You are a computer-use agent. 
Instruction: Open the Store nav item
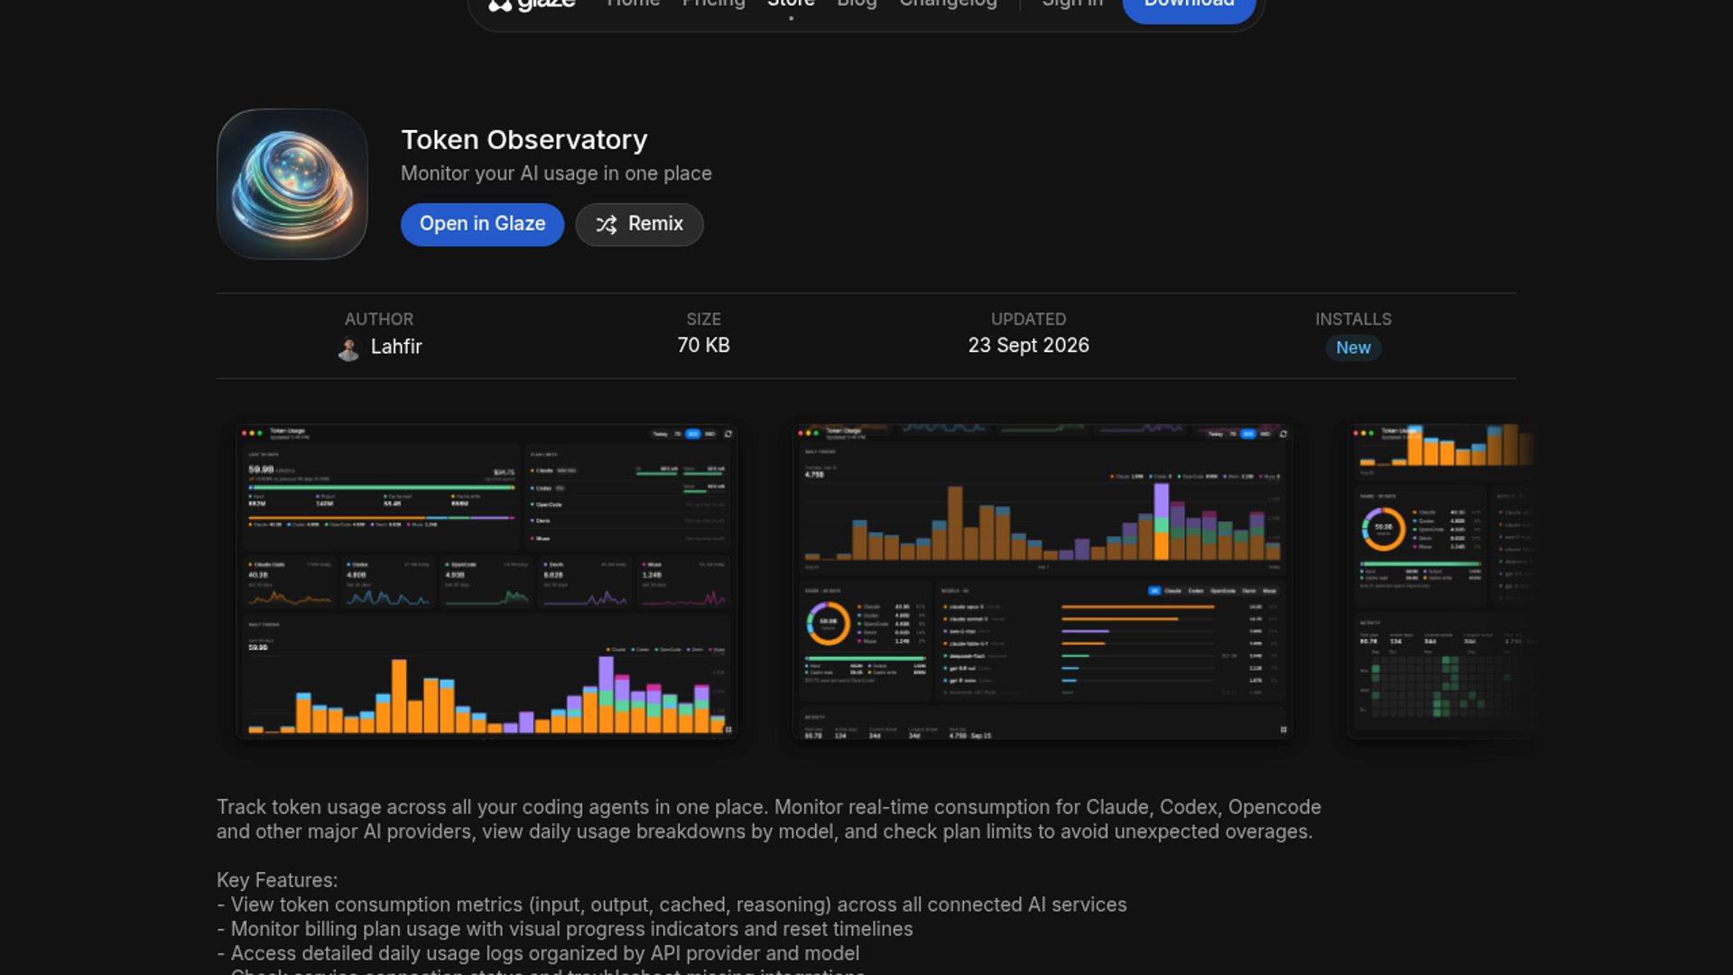[x=791, y=4]
